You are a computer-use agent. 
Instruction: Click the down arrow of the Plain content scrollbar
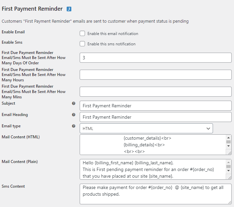click(x=228, y=171)
